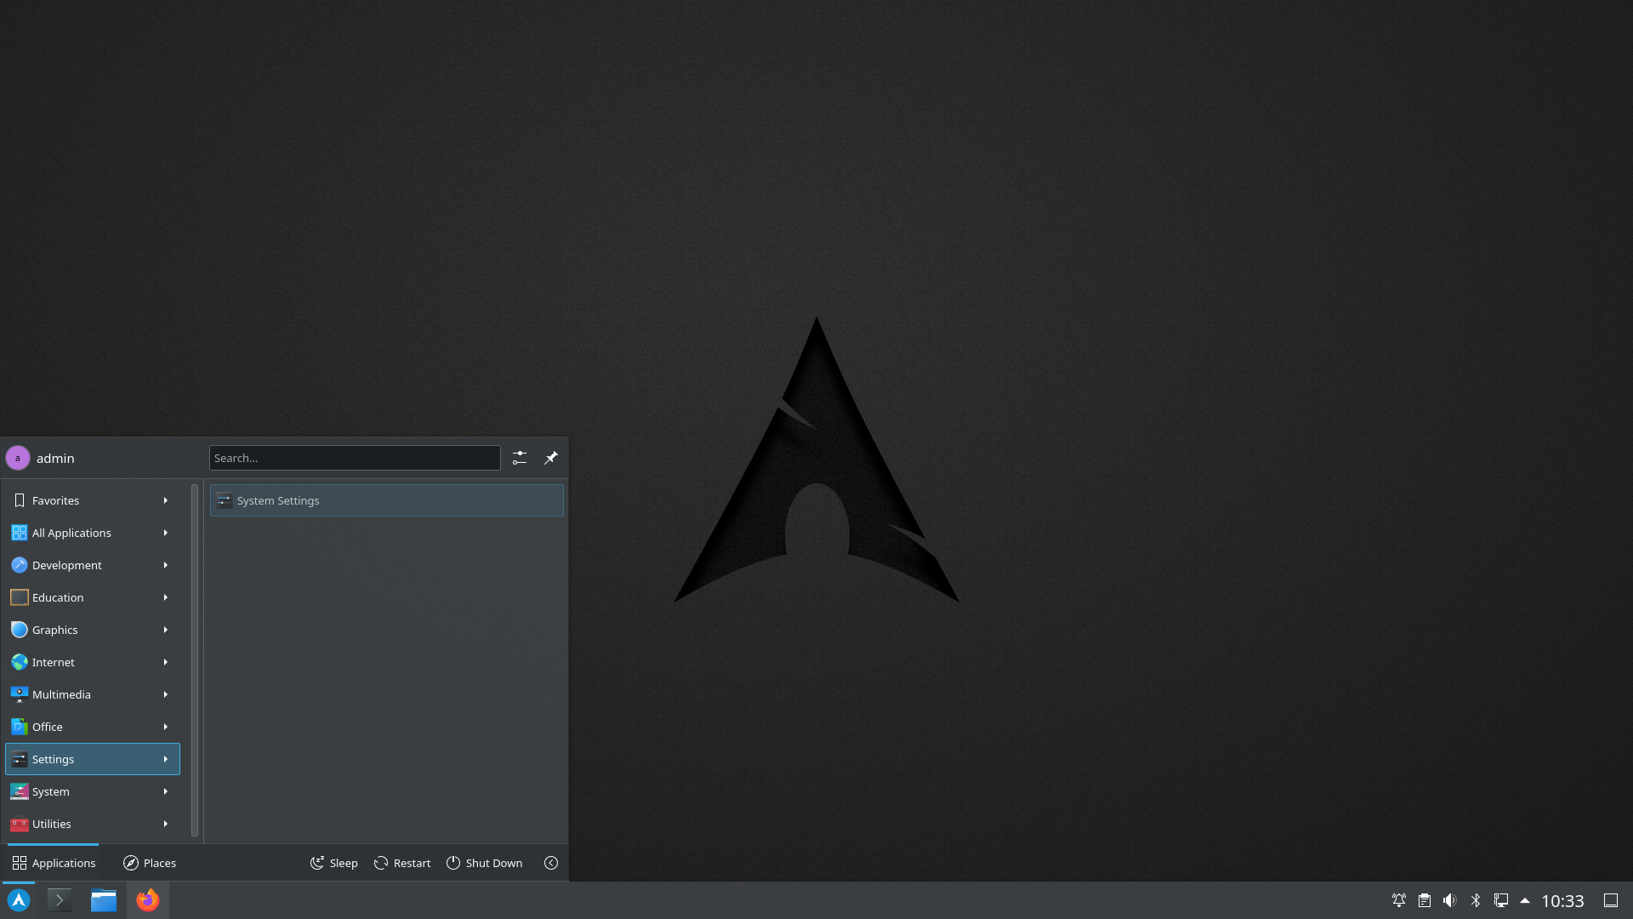Screen dimensions: 1633x919
Task: Open the Konsole terminal from taskbar
Action: click(60, 900)
